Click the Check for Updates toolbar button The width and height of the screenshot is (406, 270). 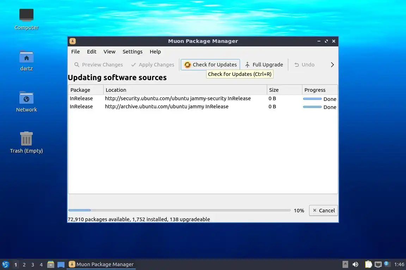point(210,65)
